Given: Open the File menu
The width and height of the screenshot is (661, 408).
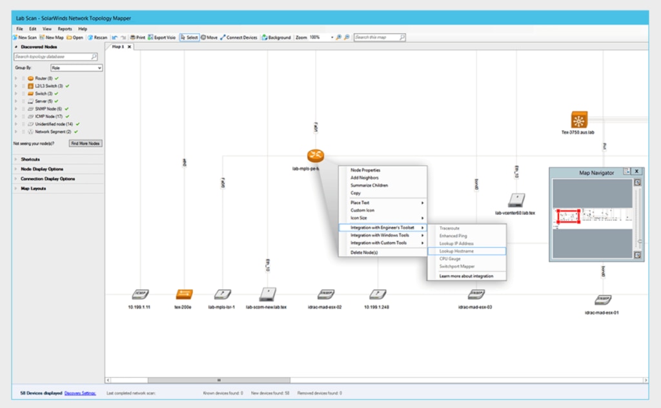Looking at the screenshot, I should point(19,29).
